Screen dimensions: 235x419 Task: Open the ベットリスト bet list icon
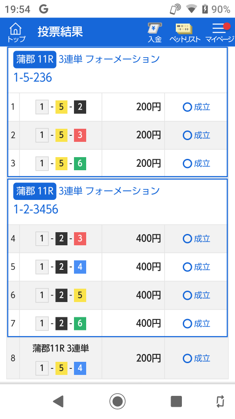(x=185, y=32)
